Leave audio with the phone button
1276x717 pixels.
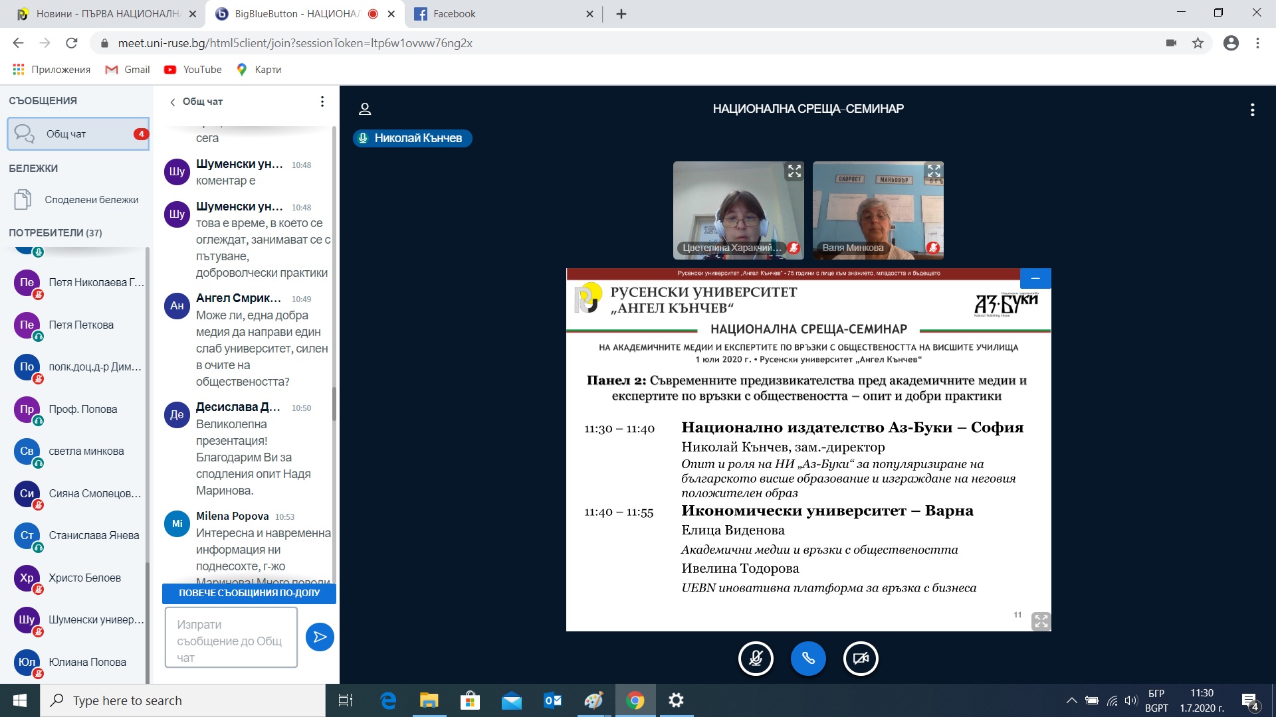click(808, 659)
